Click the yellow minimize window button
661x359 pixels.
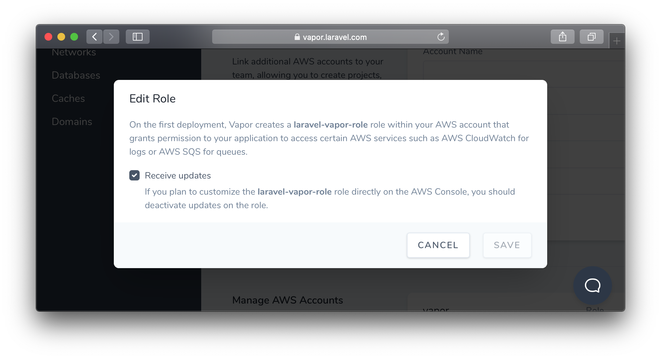point(61,37)
